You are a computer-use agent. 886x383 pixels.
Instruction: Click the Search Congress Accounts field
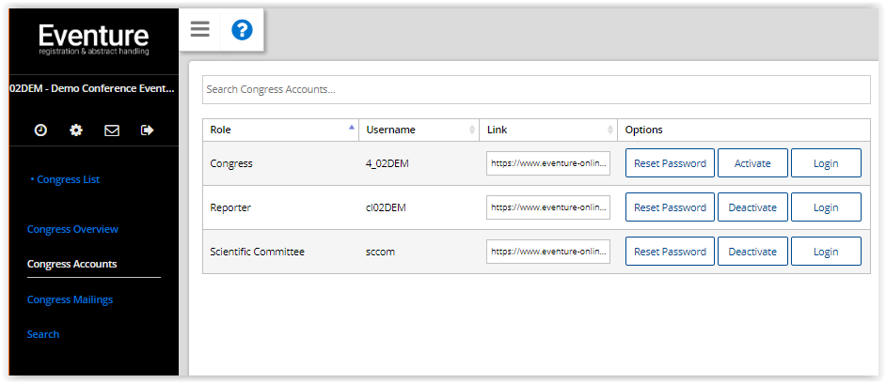(x=536, y=90)
